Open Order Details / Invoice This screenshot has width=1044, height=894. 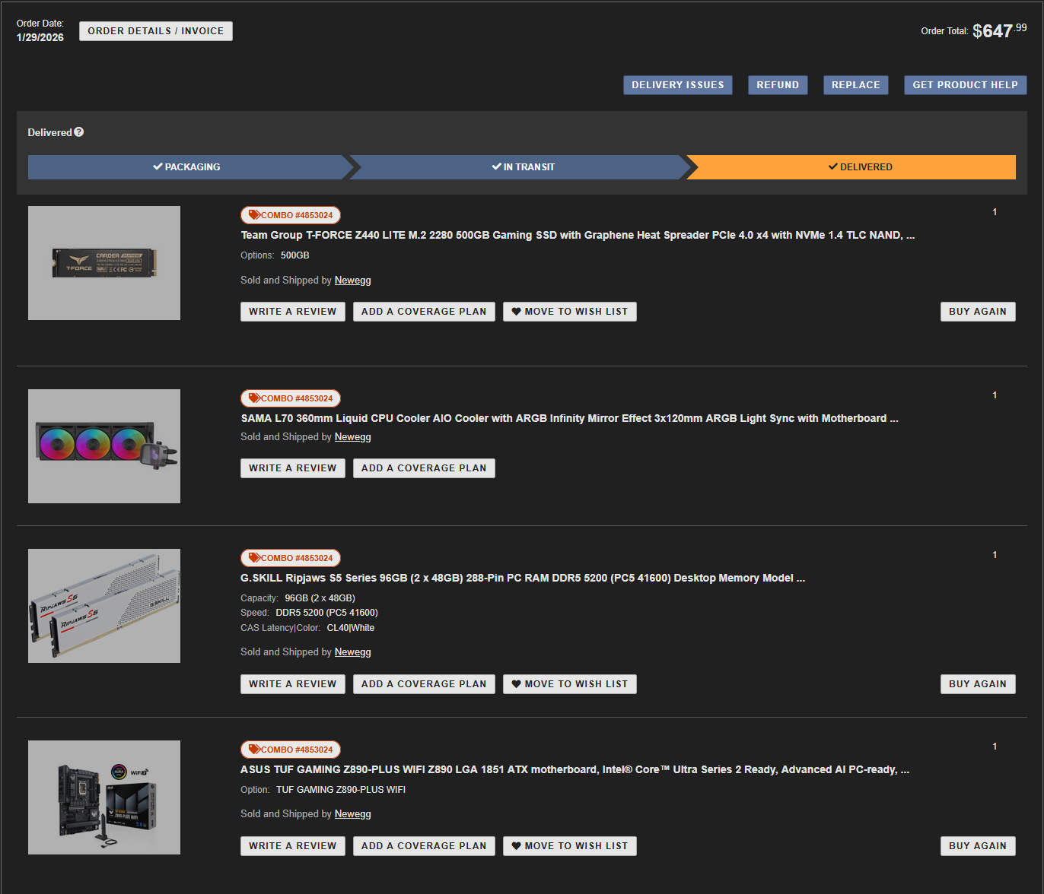(x=156, y=31)
